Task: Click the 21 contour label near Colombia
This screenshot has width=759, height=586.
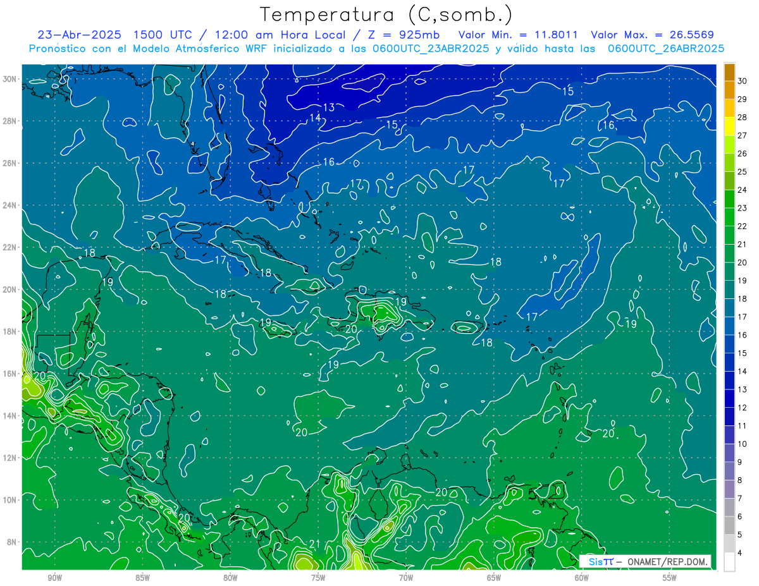Action: click(x=314, y=544)
